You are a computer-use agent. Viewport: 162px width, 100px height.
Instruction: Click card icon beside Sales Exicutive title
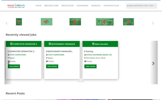[x=93, y=44]
